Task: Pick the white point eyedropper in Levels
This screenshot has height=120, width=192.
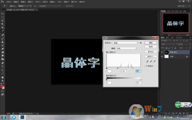Action: (155, 61)
